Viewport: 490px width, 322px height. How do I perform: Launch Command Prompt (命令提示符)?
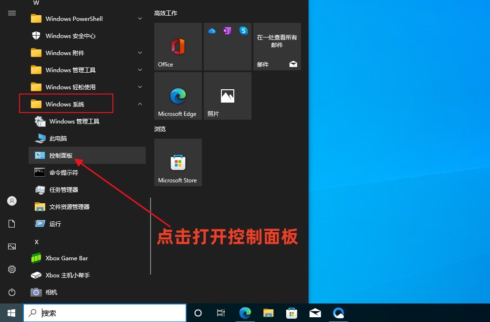coord(63,172)
